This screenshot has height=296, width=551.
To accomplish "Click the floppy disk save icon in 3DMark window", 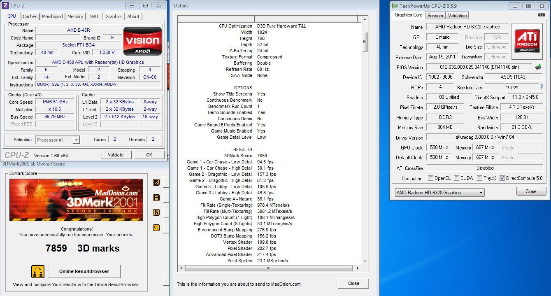I will click(156, 198).
